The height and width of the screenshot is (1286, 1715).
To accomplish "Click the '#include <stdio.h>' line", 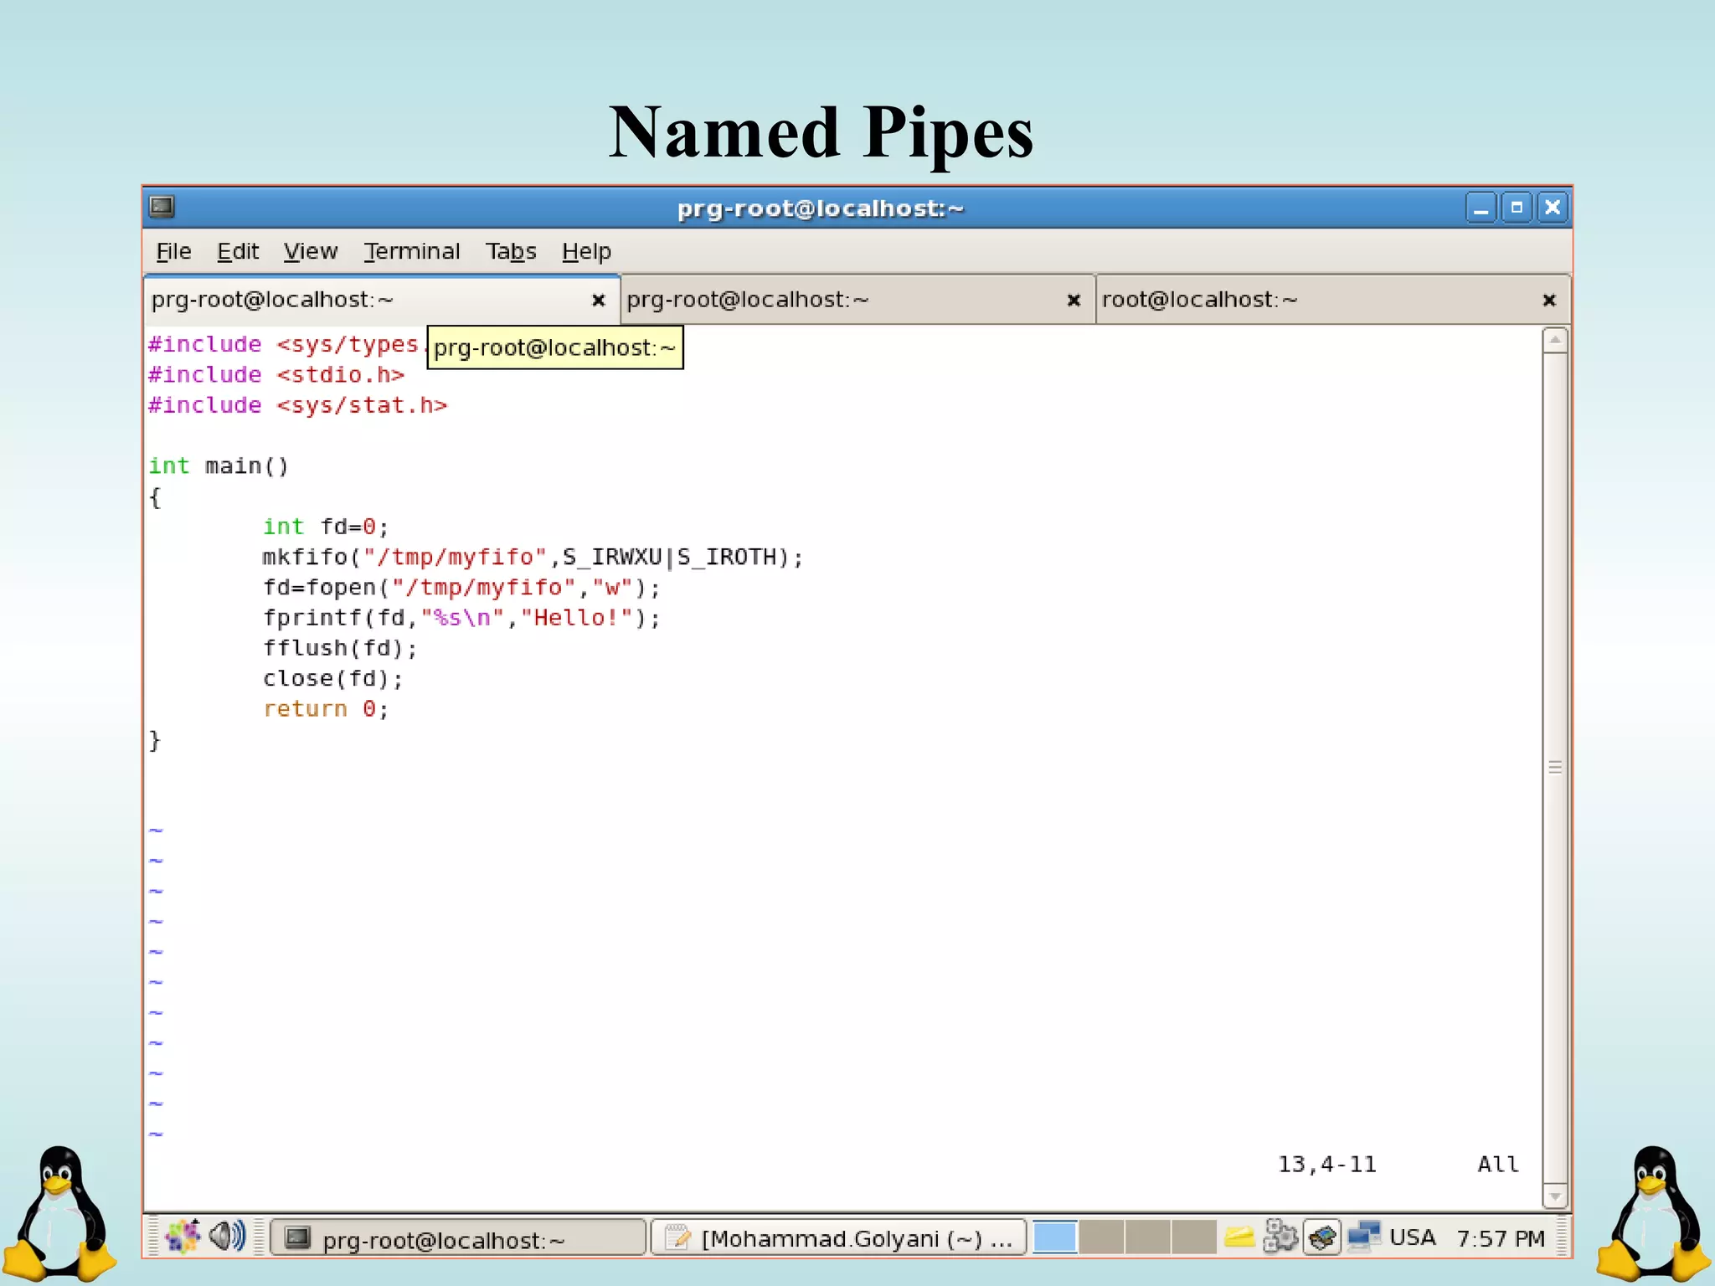I will click(276, 374).
